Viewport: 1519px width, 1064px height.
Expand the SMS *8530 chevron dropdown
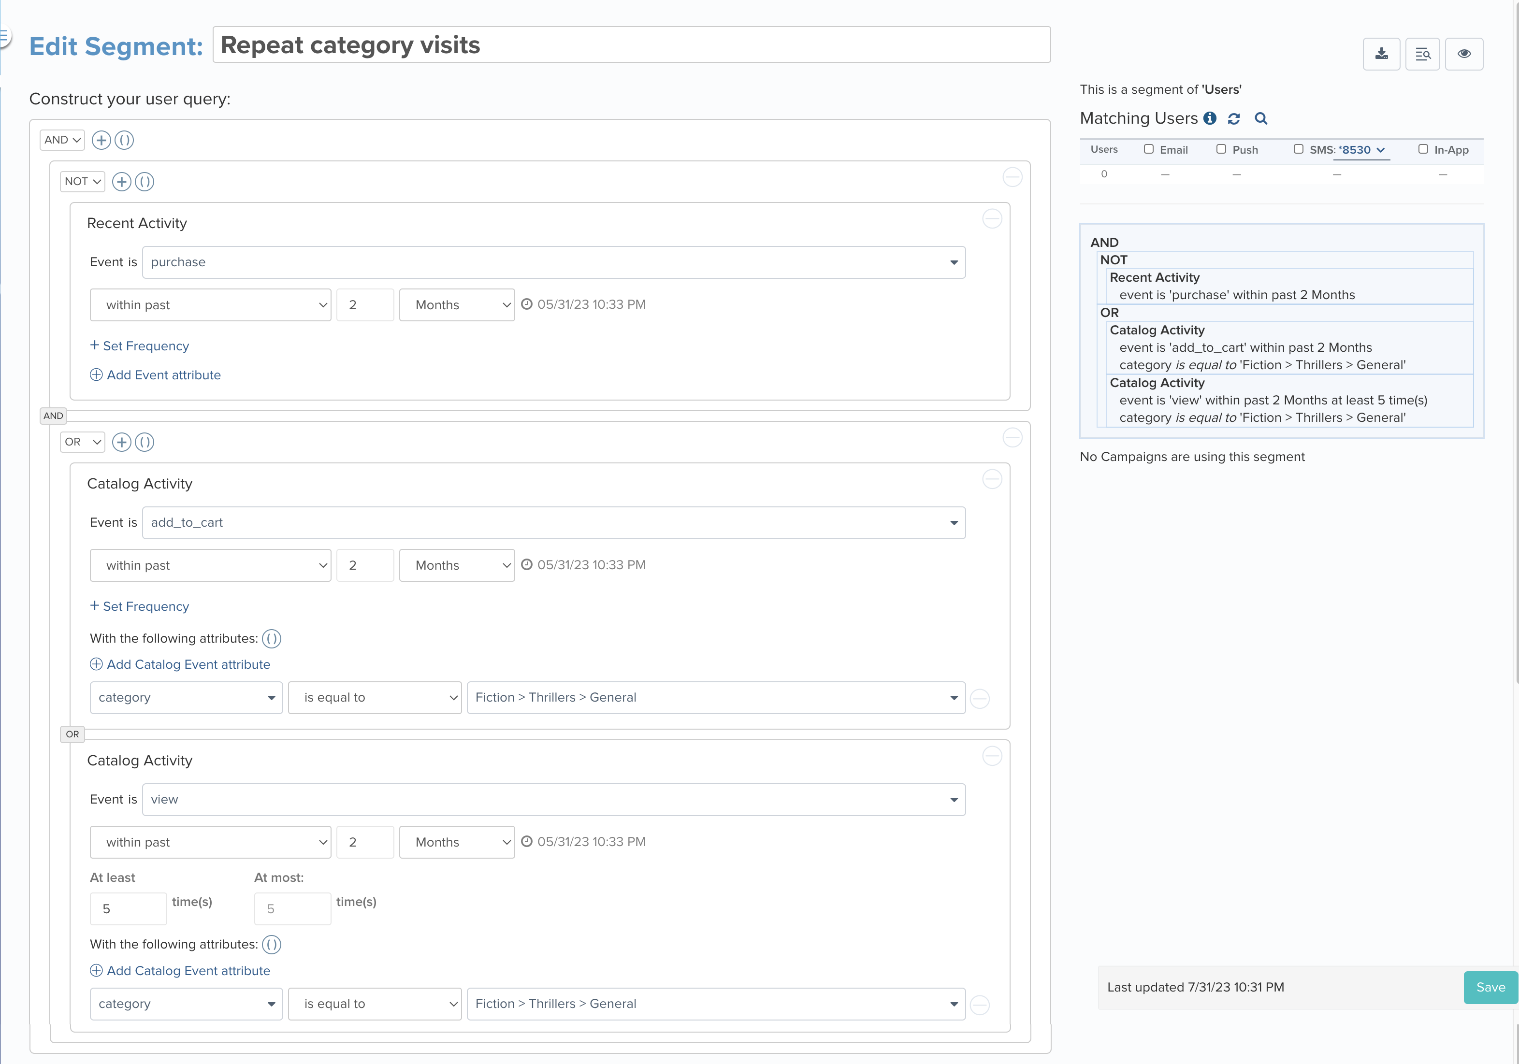pos(1380,150)
